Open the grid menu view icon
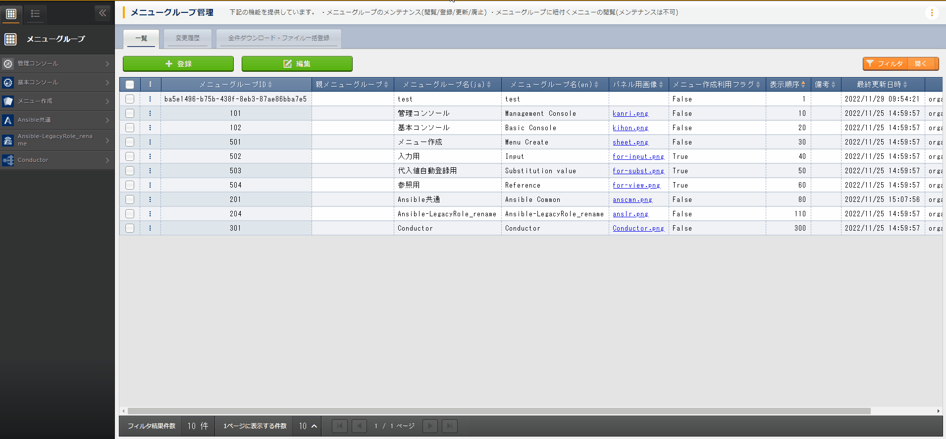Viewport: 946px width, 439px height. (11, 14)
